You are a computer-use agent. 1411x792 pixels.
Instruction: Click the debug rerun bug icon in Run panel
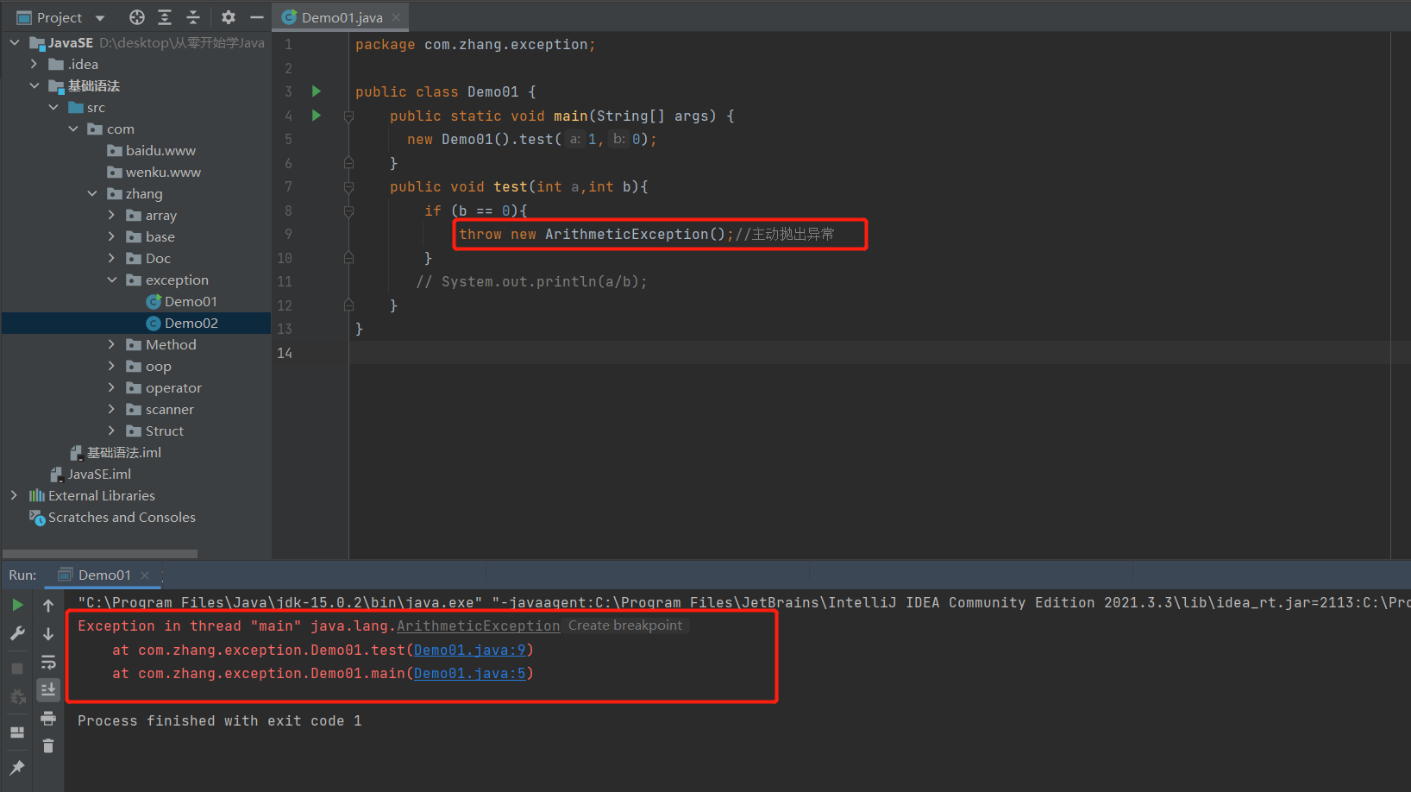tap(17, 696)
